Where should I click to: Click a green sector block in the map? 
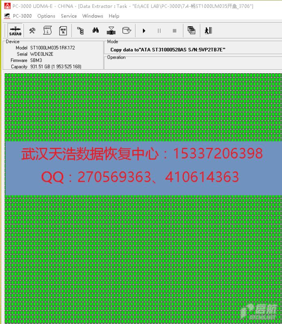[122, 243]
